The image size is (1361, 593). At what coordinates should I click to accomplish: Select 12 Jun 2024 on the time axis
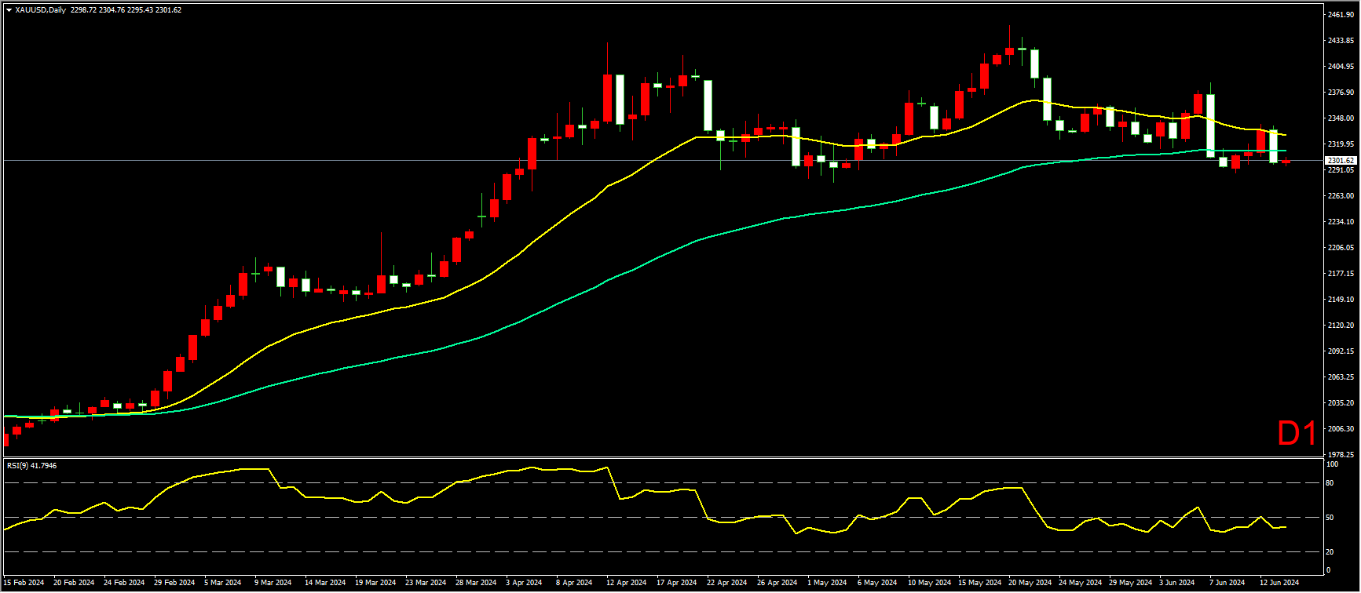coord(1279,583)
